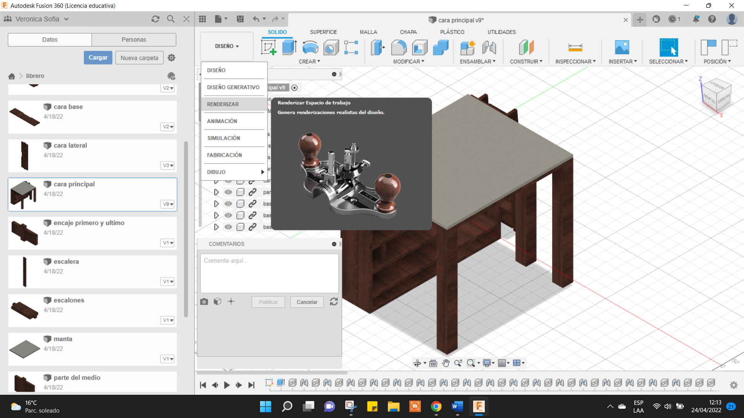Toggle eye icon on the 'par' component

point(228,192)
